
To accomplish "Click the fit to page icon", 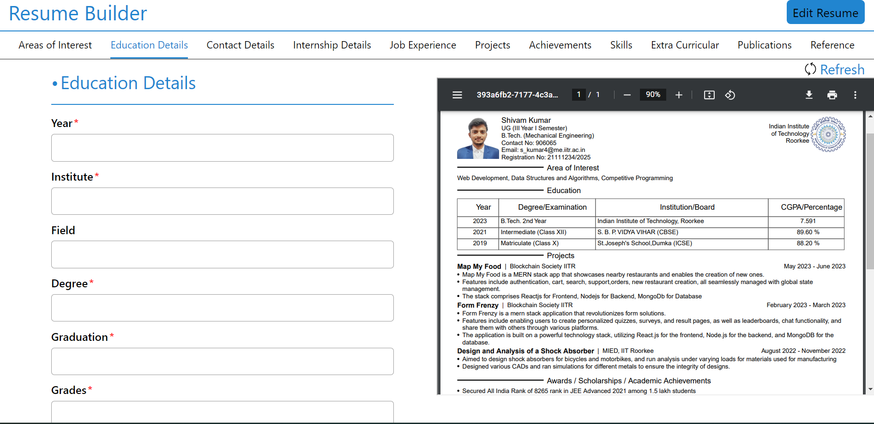I will coord(709,95).
